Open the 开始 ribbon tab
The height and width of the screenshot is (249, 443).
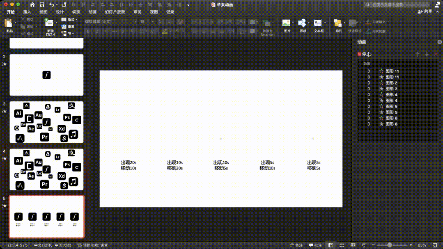(x=11, y=12)
